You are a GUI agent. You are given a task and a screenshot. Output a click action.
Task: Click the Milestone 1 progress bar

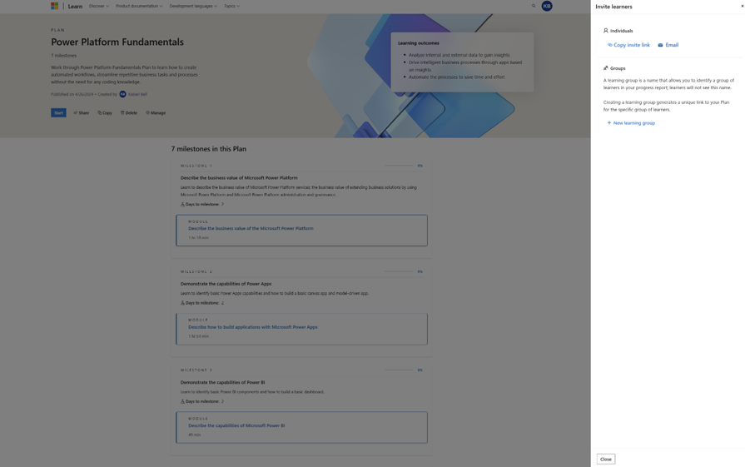[399, 166]
